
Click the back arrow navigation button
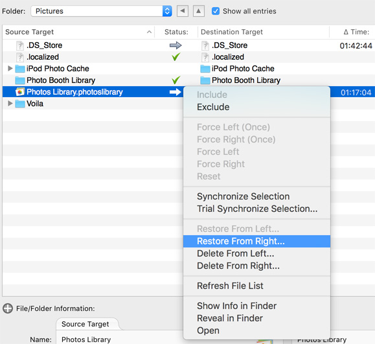(x=183, y=11)
